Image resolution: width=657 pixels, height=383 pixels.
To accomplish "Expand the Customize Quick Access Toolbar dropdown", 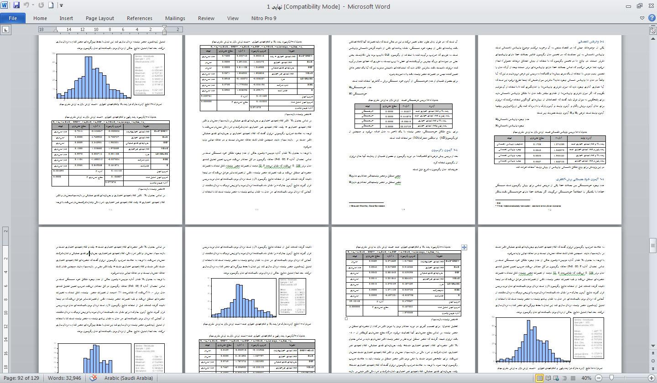I will pos(61,5).
